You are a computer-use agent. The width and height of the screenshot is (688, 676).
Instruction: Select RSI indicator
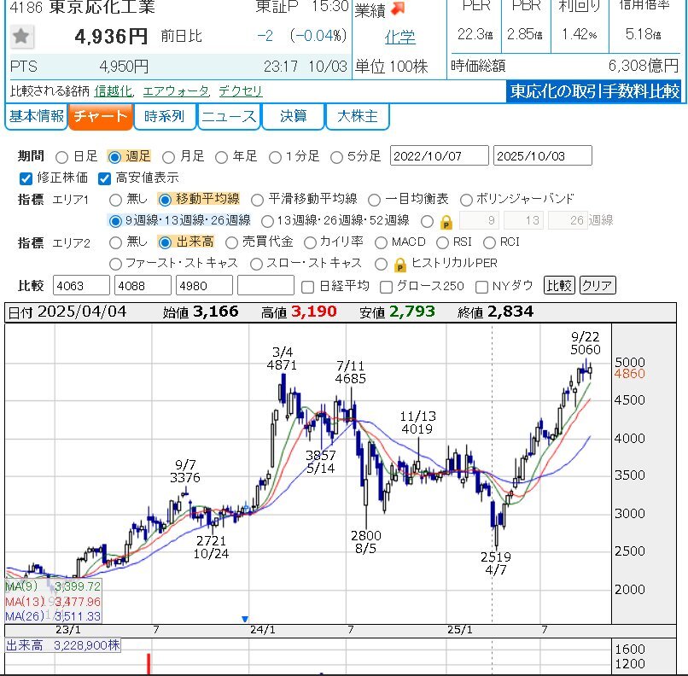pos(442,242)
